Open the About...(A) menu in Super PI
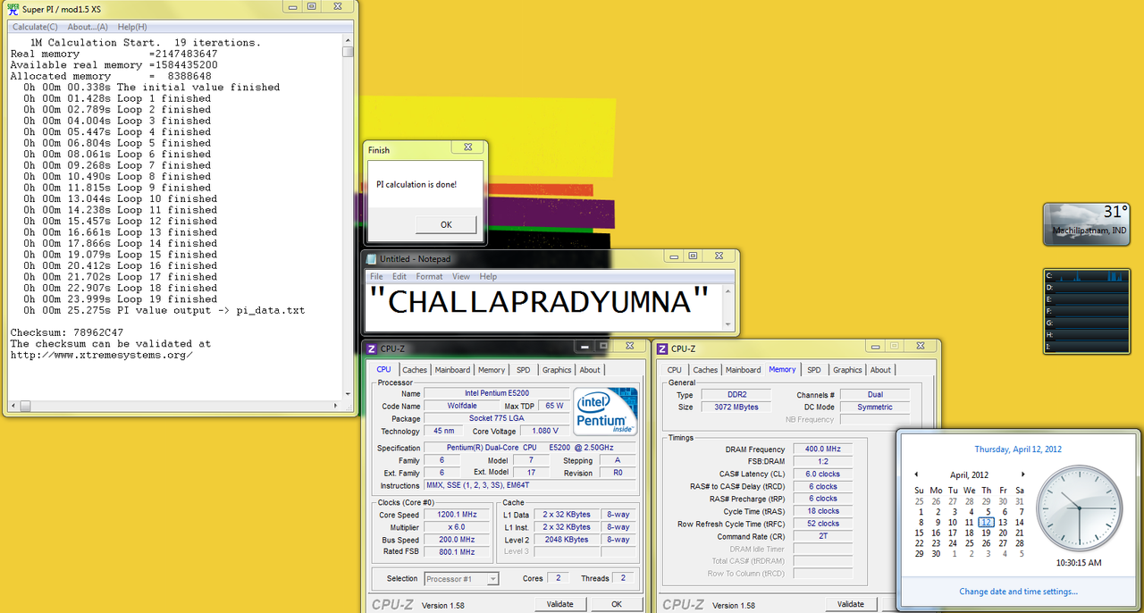 click(88, 27)
